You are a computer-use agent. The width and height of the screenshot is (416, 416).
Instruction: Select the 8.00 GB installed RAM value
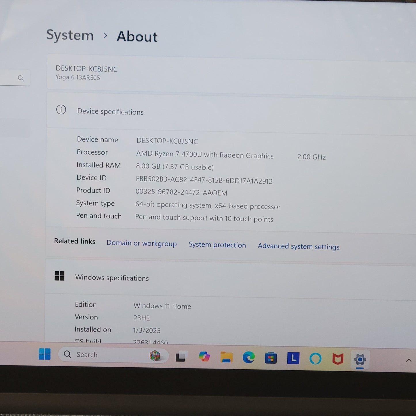coord(175,167)
